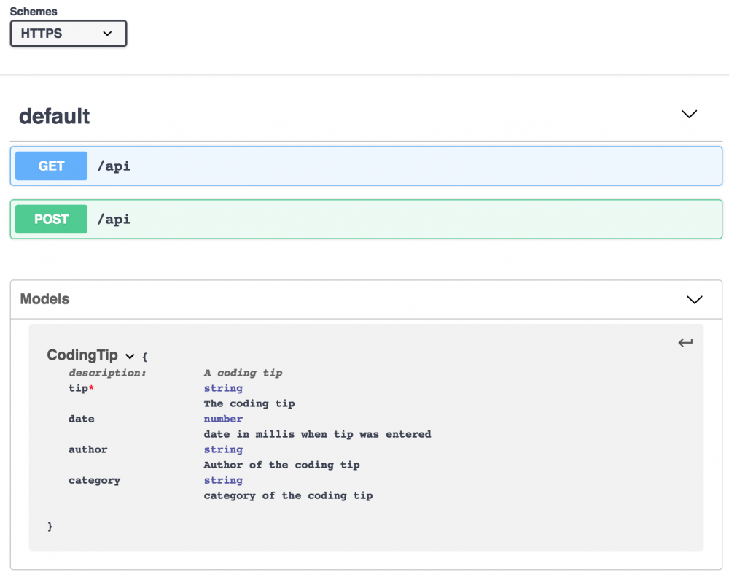Click the author property name
The width and height of the screenshot is (729, 580).
pos(88,449)
